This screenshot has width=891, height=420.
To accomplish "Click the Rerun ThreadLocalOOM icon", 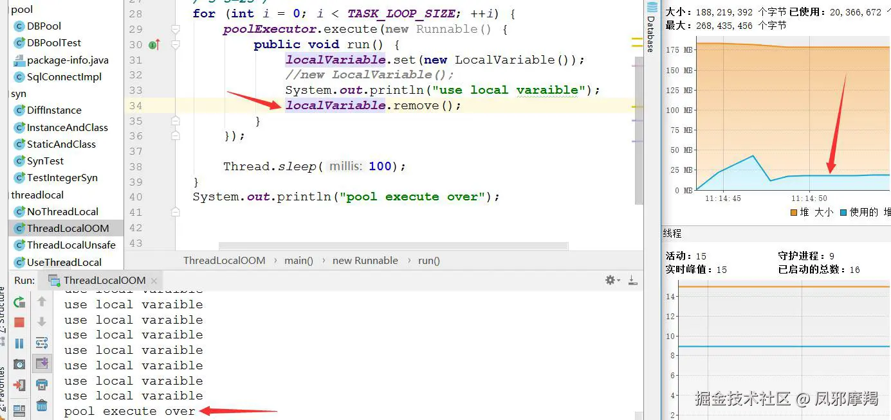I will (x=19, y=302).
